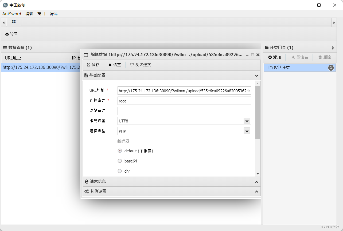The height and width of the screenshot is (231, 343).
Task: Select the chr encoder radio
Action: (120, 171)
